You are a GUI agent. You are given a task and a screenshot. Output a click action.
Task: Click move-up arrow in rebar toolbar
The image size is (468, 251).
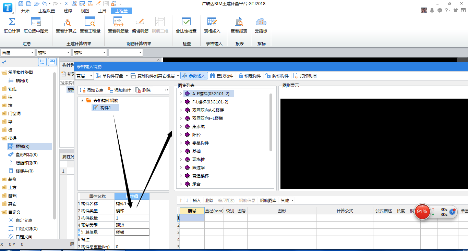[x=181, y=200]
